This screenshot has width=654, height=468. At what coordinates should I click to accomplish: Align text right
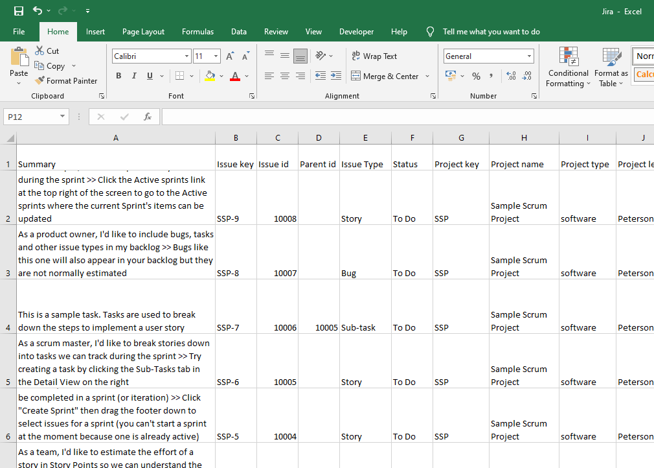click(300, 76)
